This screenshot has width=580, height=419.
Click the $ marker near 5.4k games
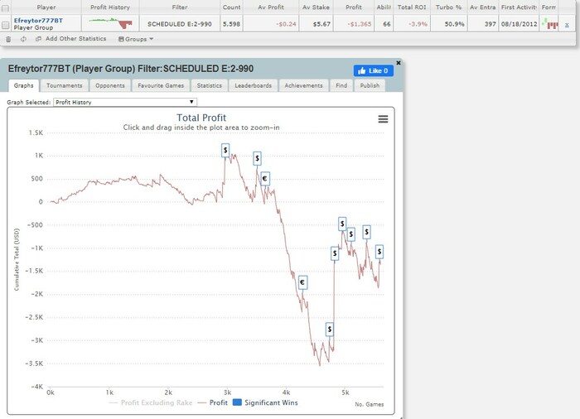coord(366,232)
